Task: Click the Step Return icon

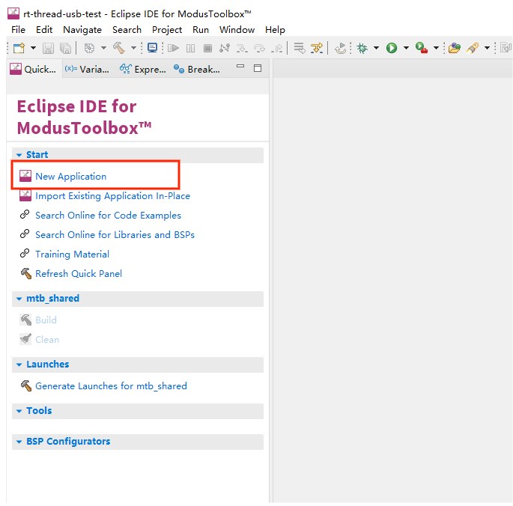Action: (x=277, y=49)
